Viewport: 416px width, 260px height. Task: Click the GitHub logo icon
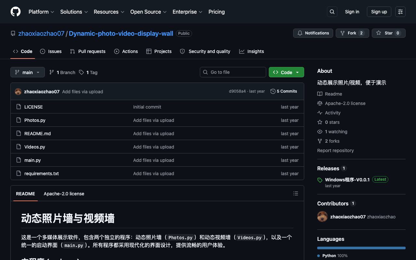point(16,12)
